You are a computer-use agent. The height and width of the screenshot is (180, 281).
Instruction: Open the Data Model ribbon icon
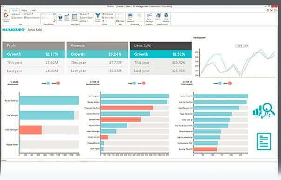coord(166,18)
